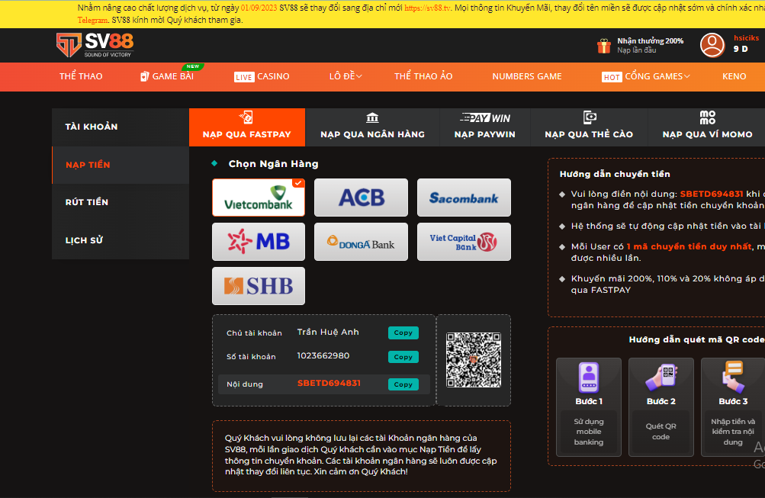Open NUMBERS GAME menu

527,76
